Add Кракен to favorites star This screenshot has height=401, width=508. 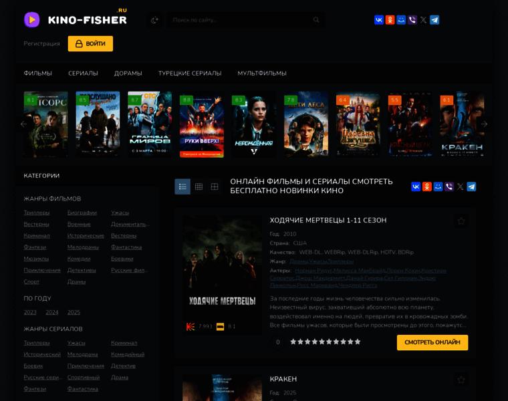(461, 380)
